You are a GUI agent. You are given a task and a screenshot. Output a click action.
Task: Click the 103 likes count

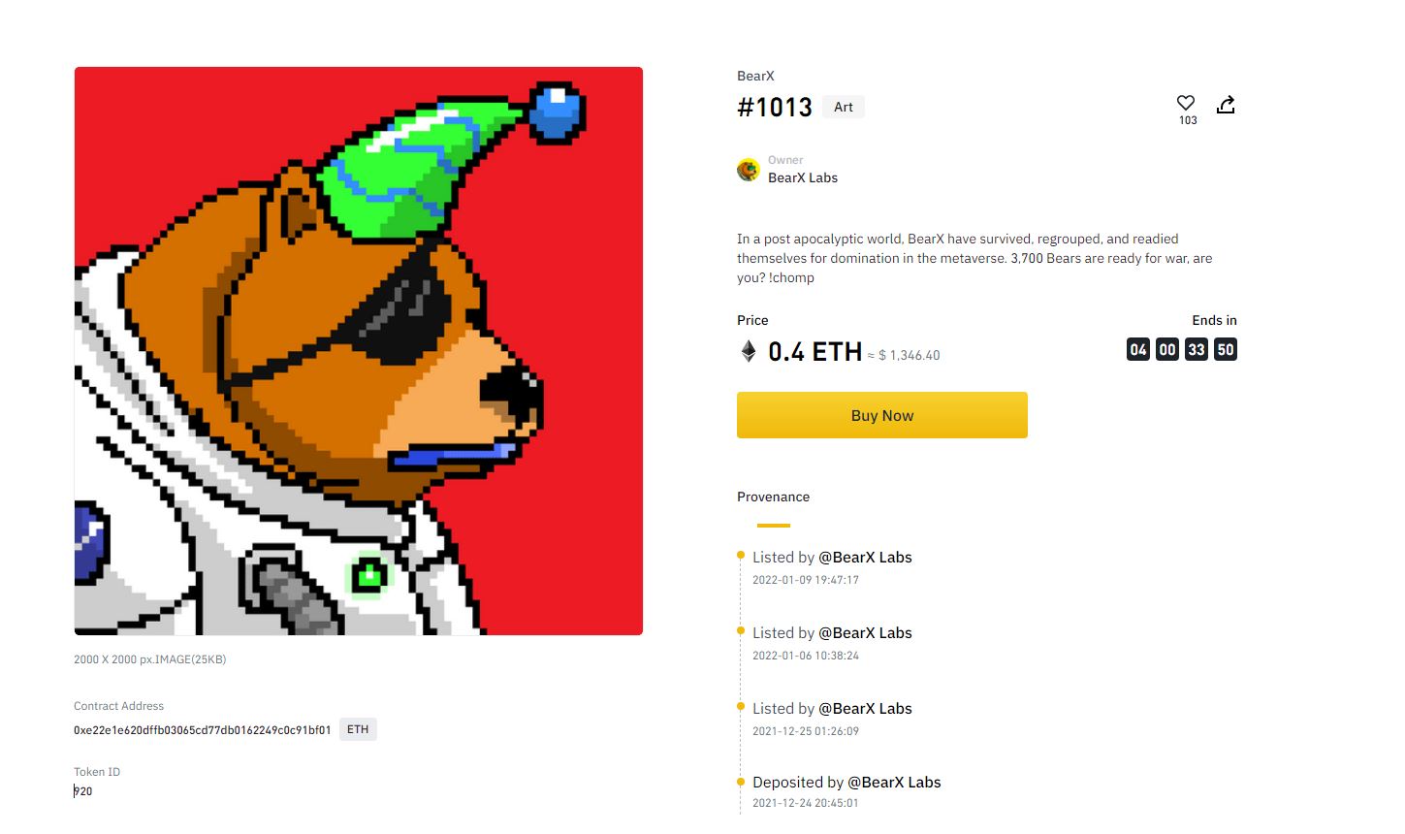pyautogui.click(x=1188, y=120)
